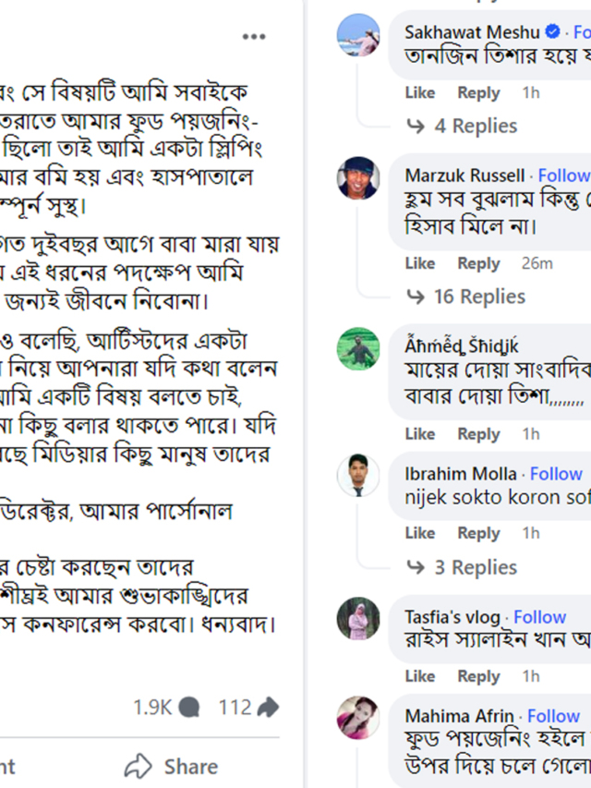The width and height of the screenshot is (591, 788).
Task: Open Sakhawat Meshu's verified badge
Action: click(552, 32)
